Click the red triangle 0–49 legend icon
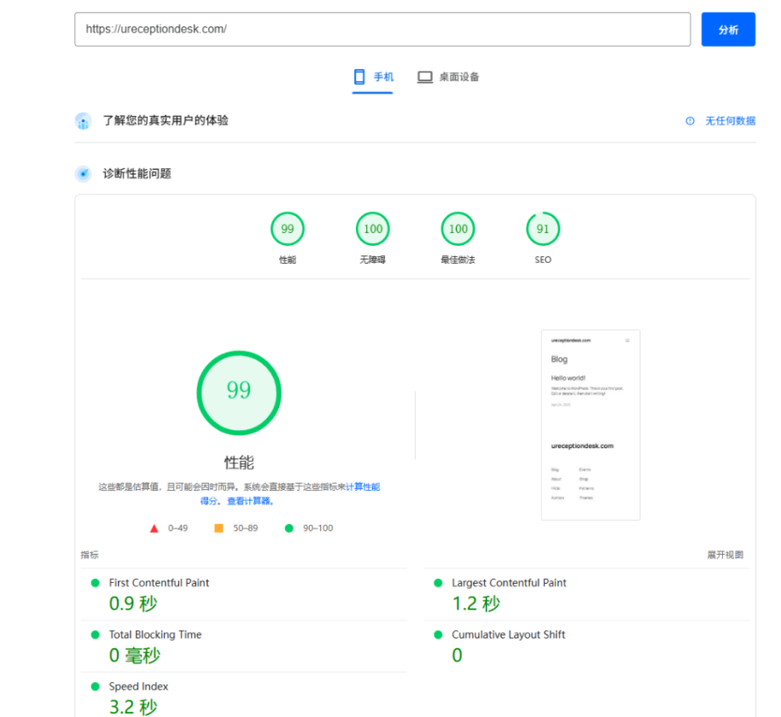The image size is (781, 717). [x=154, y=528]
